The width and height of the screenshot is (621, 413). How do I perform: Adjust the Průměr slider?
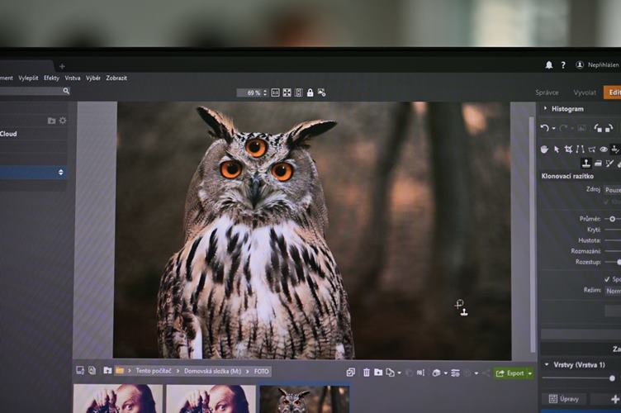tap(612, 219)
